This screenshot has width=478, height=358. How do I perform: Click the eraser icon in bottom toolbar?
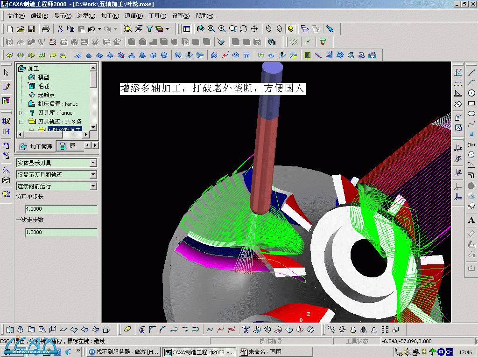pos(128,330)
